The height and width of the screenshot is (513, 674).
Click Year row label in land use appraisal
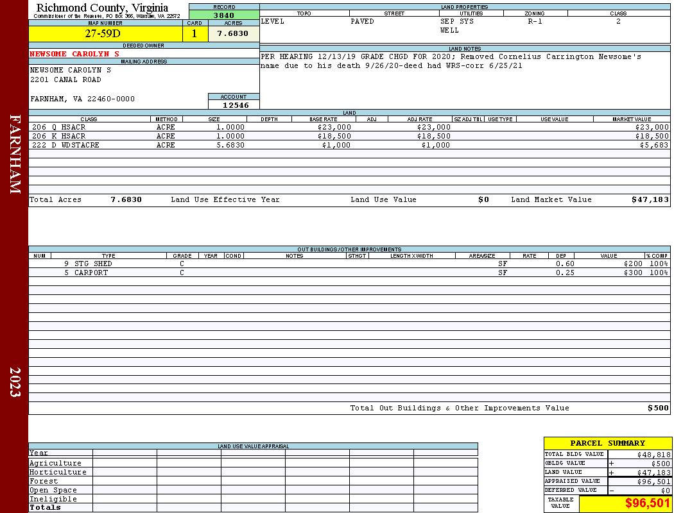point(39,453)
